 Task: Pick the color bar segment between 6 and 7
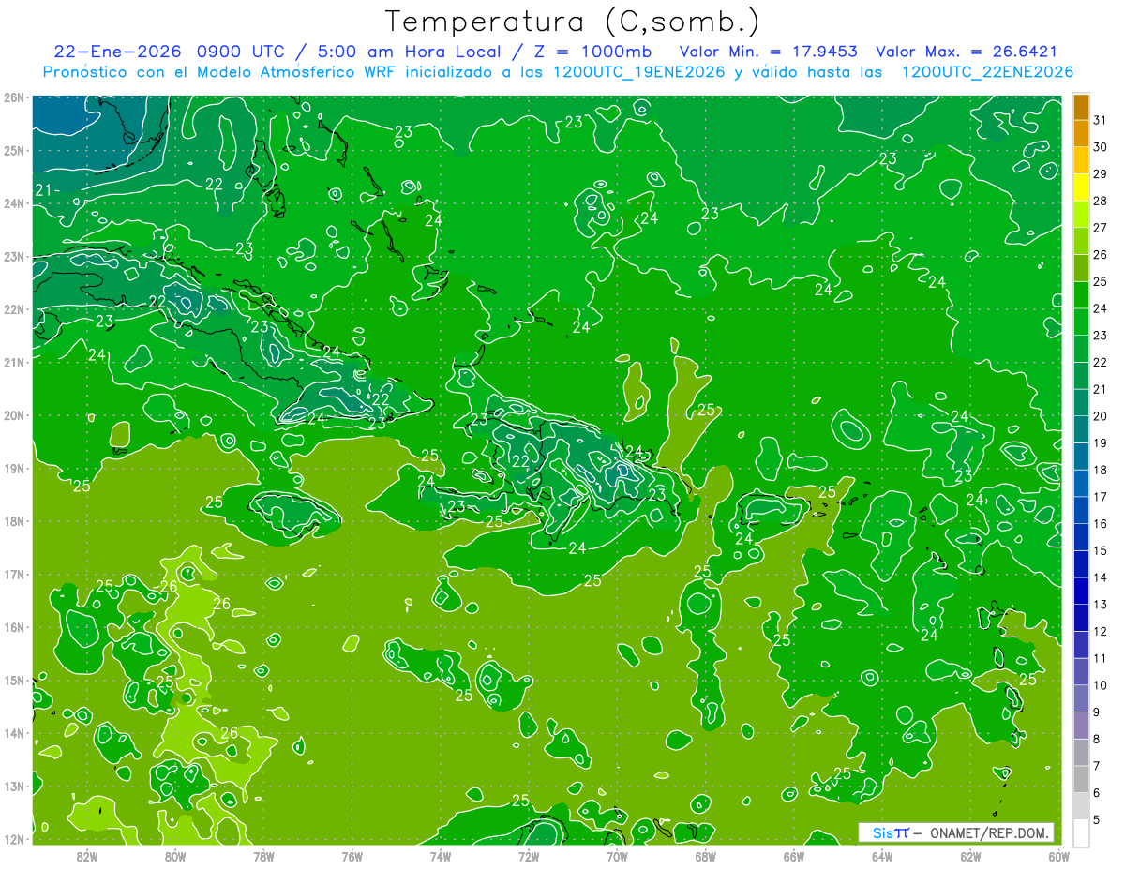[1081, 779]
